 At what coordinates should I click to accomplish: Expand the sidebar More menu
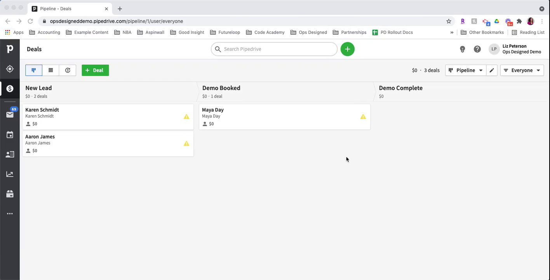tap(10, 213)
